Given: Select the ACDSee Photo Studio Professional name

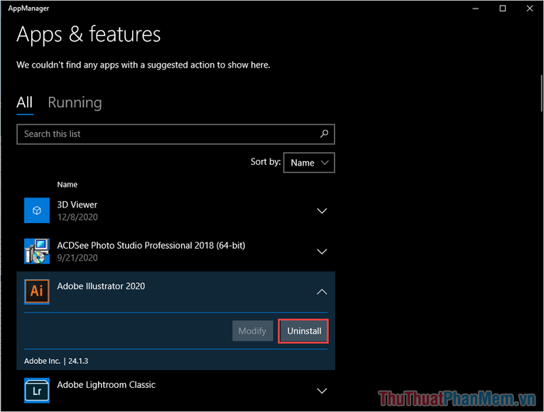Looking at the screenshot, I should [151, 246].
